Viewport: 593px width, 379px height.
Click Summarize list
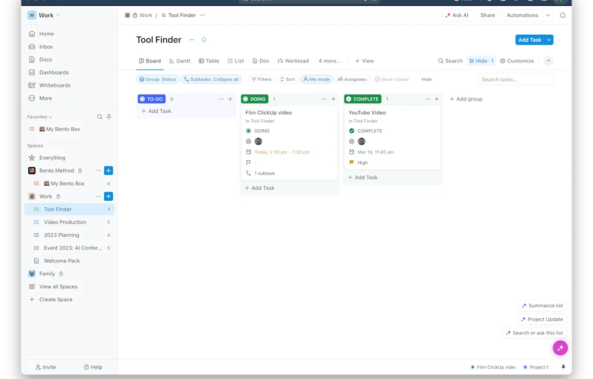pos(542,306)
